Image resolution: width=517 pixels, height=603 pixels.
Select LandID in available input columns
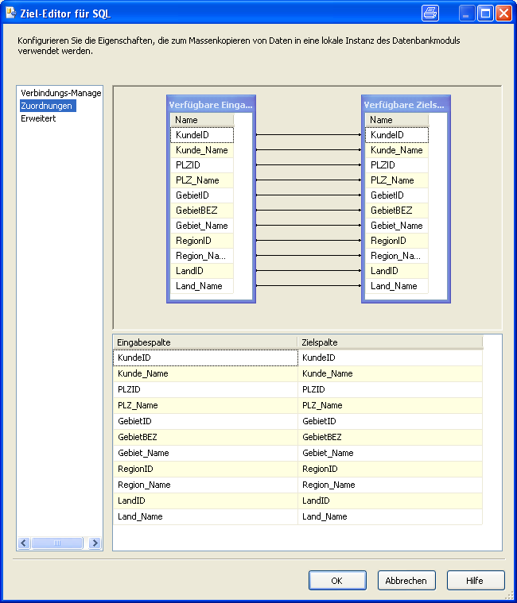(202, 271)
